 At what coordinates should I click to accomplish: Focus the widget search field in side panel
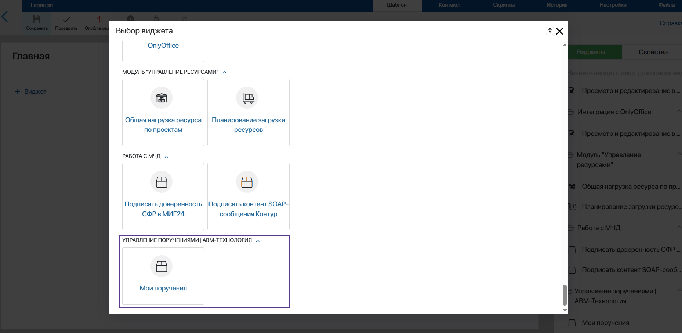[625, 73]
